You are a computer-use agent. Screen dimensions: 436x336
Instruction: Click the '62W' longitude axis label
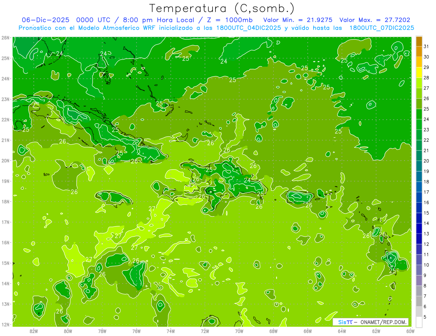click(x=376, y=331)
